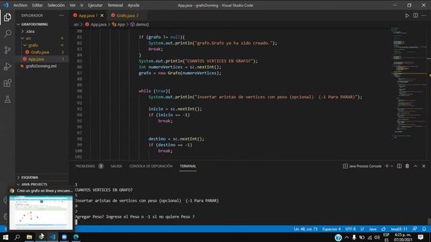Open the Extensions view
The height and width of the screenshot is (242, 431).
[7, 83]
